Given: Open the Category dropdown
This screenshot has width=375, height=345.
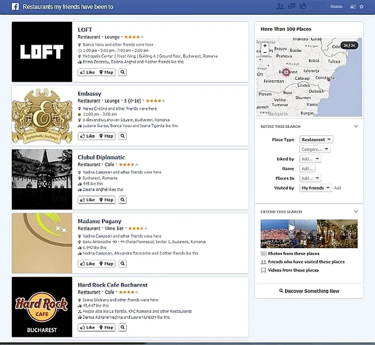Looking at the screenshot, I should [315, 149].
